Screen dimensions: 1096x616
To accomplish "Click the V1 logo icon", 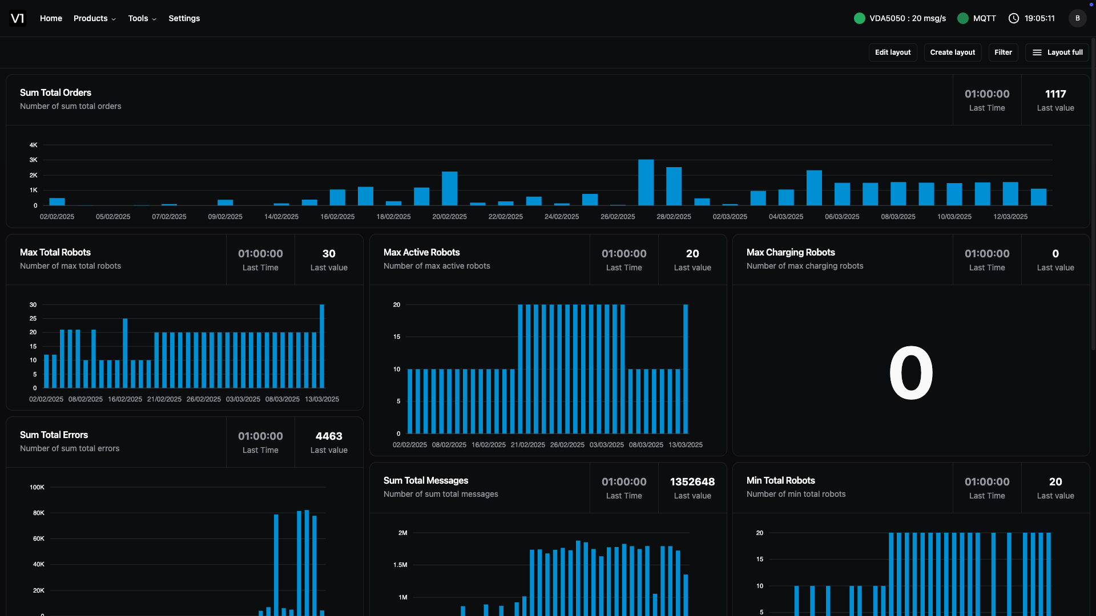I will click(x=18, y=18).
